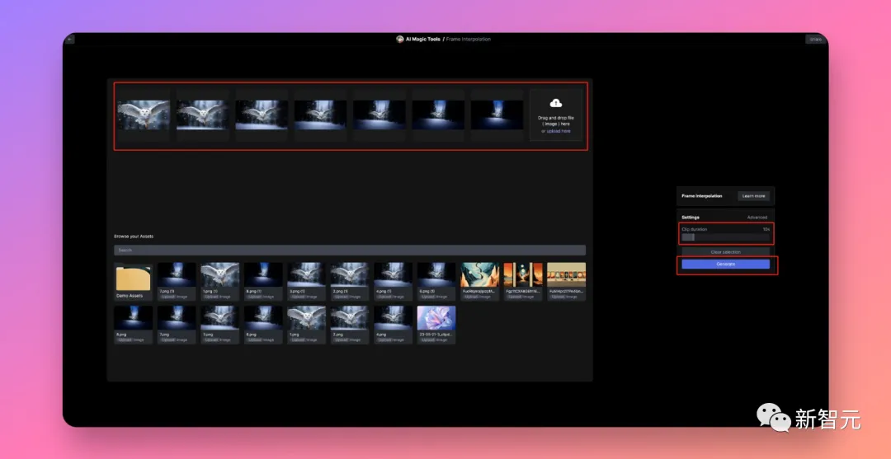Image resolution: width=891 pixels, height=459 pixels.
Task: Adjust the Clip duration slider
Action: click(x=726, y=237)
